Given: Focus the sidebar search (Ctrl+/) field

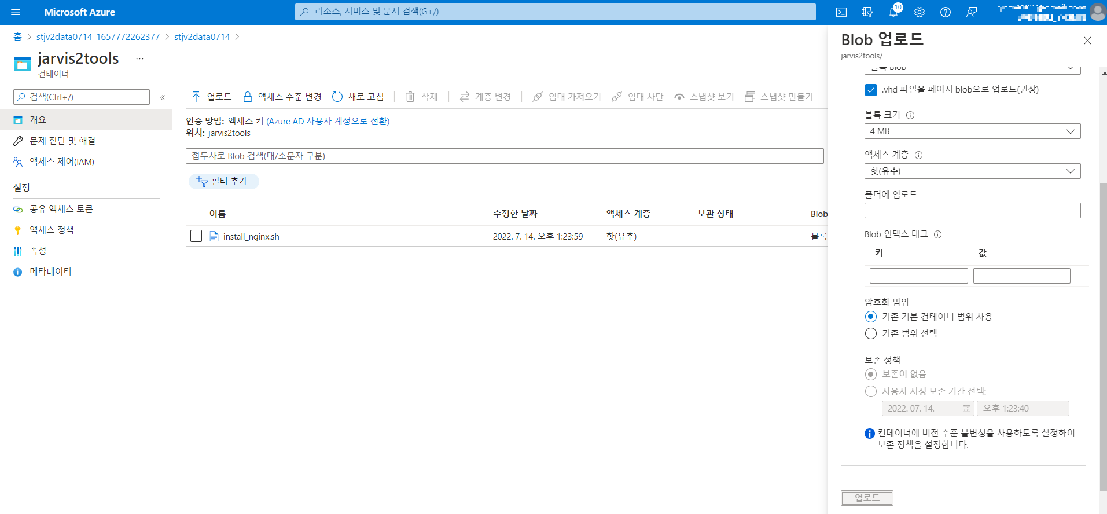Looking at the screenshot, I should tap(82, 97).
